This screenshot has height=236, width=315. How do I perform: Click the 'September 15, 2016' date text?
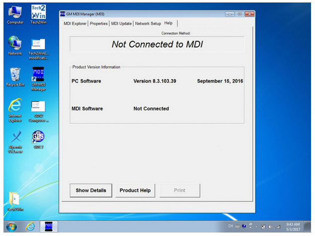point(220,81)
